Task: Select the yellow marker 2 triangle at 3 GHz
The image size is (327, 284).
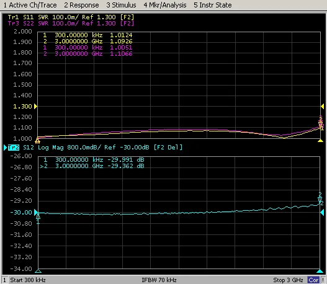Action: point(320,141)
